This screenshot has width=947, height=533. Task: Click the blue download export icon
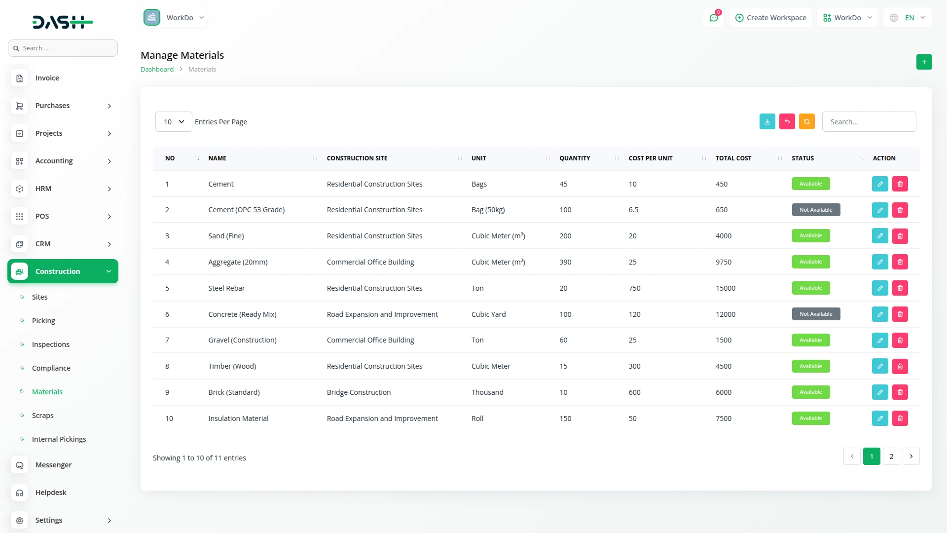[x=767, y=121]
